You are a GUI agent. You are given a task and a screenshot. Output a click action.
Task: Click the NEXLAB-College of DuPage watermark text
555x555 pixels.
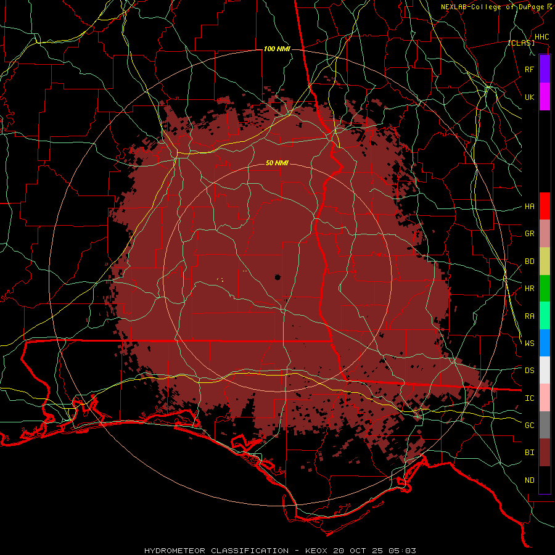pyautogui.click(x=493, y=7)
